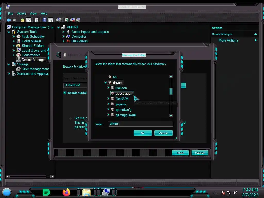Screen dimensions: 264x198
Task: Select the toolbar Forward arrow
Action: click(x=15, y=20)
